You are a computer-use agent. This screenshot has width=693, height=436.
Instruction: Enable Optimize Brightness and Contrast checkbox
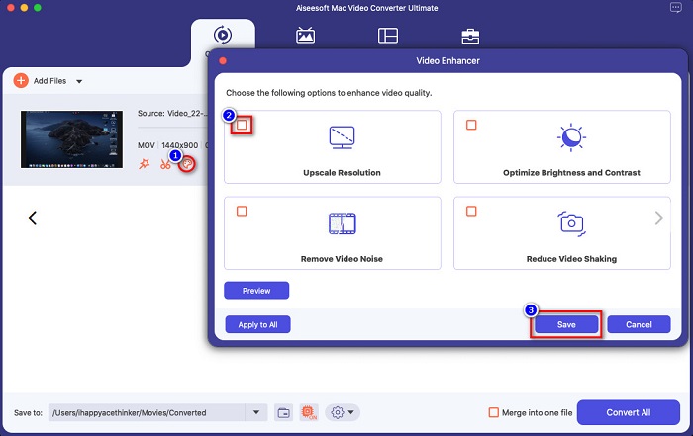471,125
